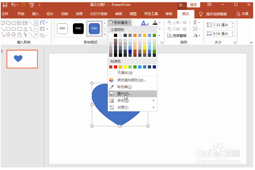Open ribbon display options icon
Image resolution: width=255 pixels, height=170 pixels.
(x=209, y=4)
